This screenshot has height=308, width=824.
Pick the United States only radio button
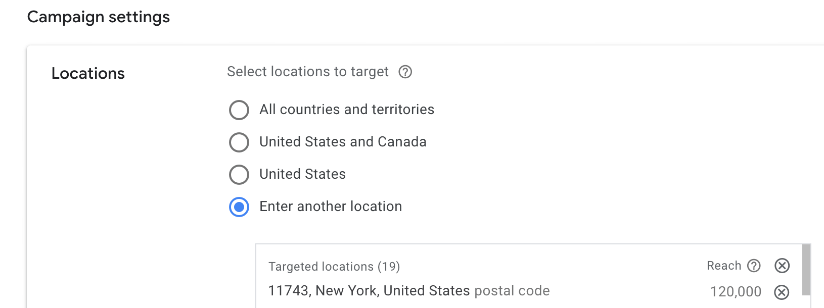pos(239,174)
